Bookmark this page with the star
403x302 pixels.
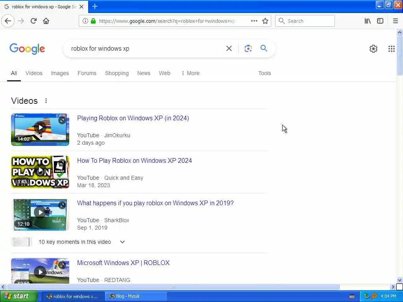tap(265, 21)
